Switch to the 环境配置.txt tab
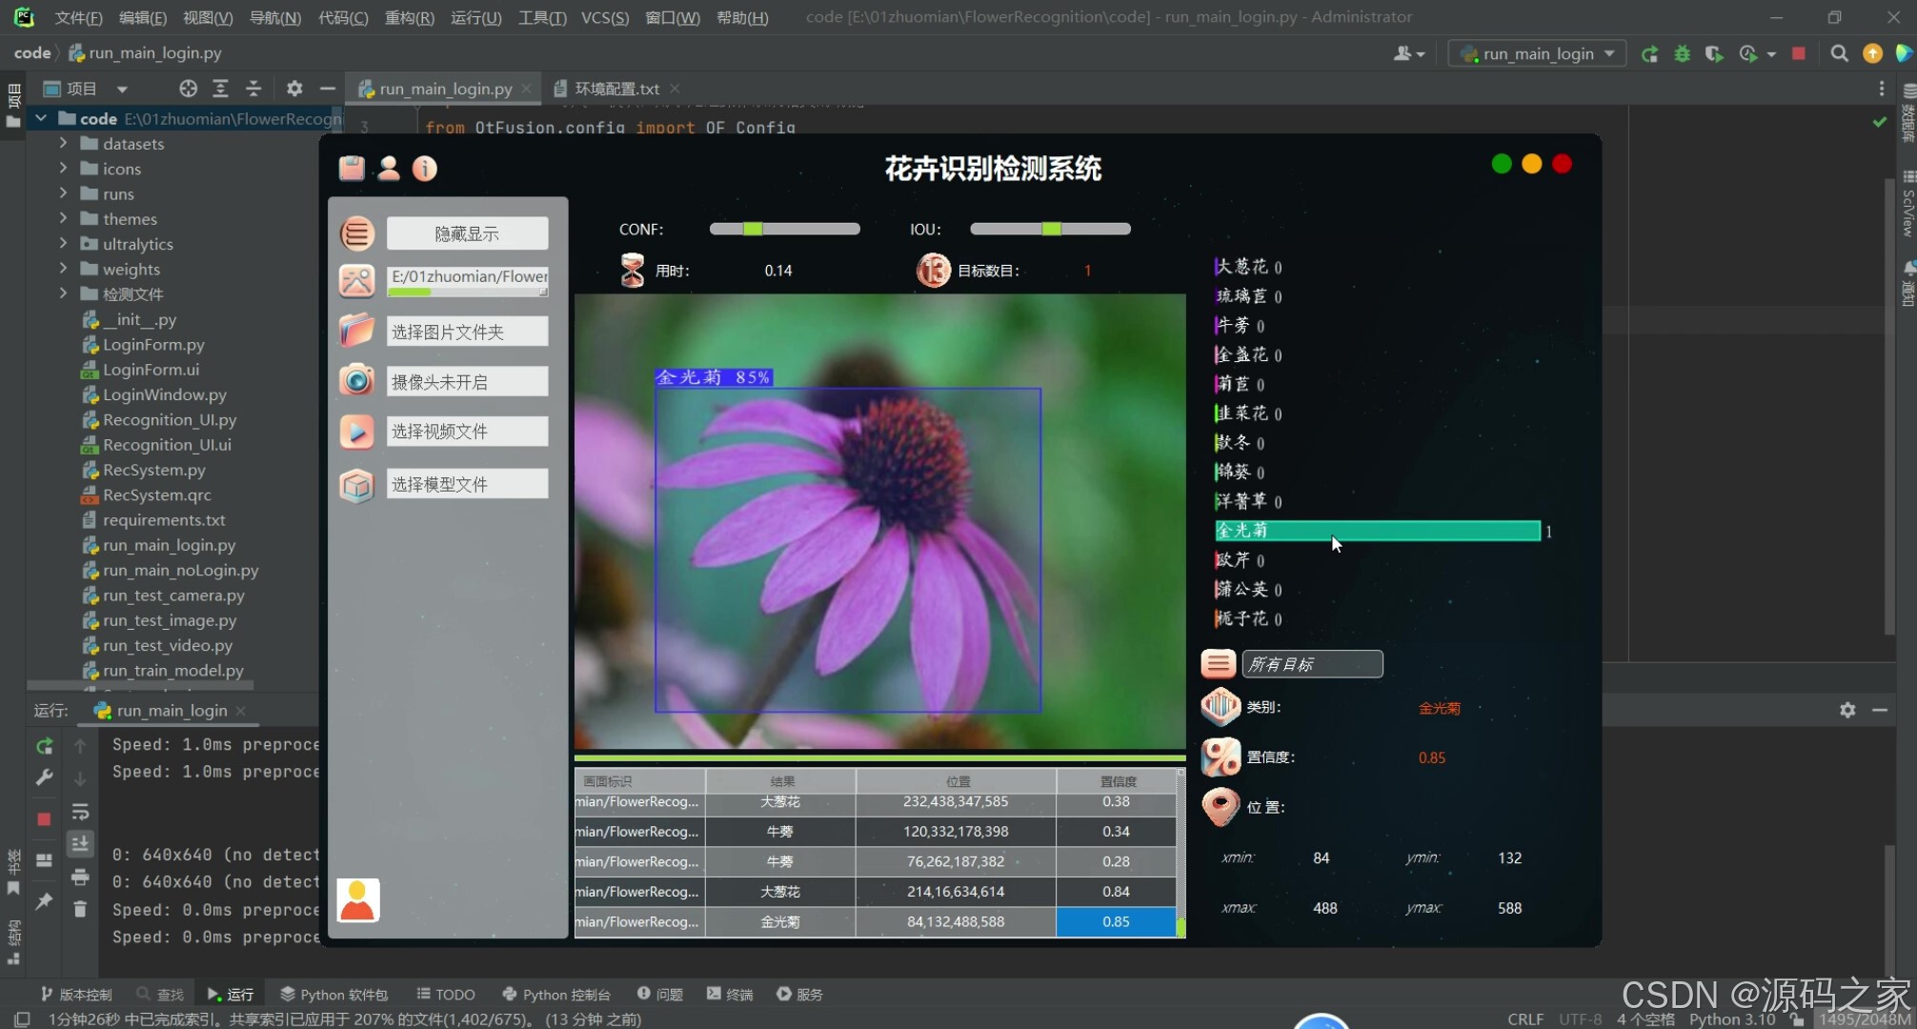Image resolution: width=1917 pixels, height=1029 pixels. click(x=616, y=89)
